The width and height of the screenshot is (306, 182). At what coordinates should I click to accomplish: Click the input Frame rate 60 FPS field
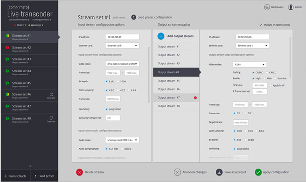[113, 99]
